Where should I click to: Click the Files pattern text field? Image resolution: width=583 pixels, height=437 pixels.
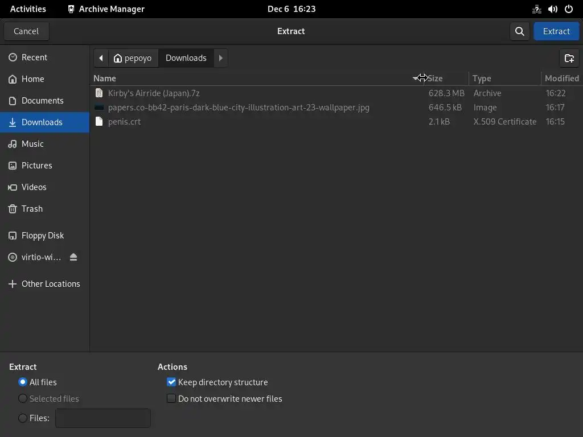coord(102,418)
